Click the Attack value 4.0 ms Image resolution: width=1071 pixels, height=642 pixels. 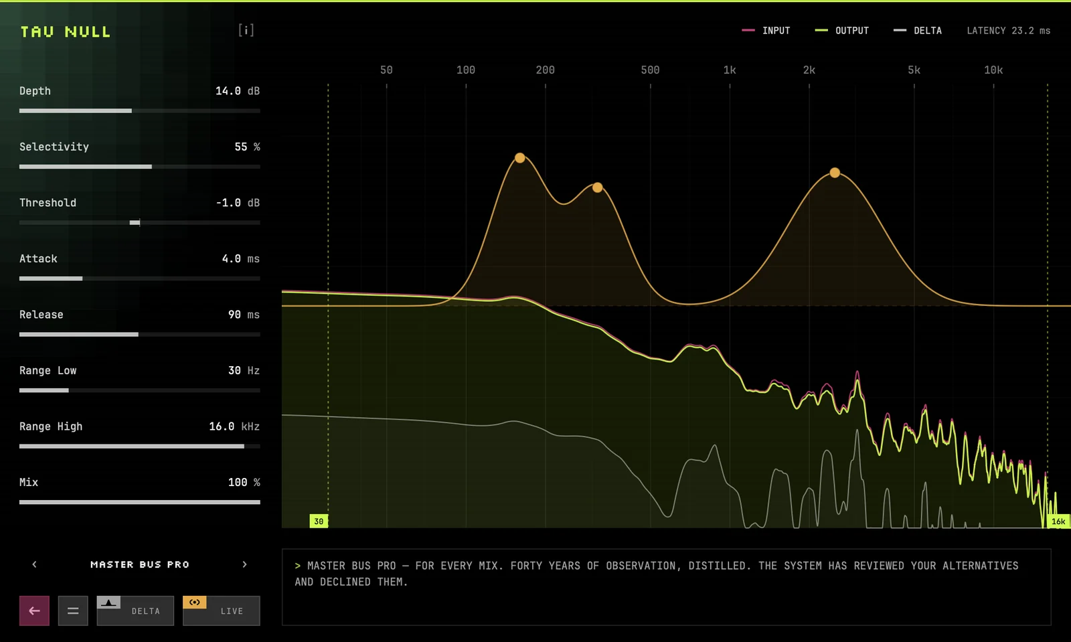(241, 258)
